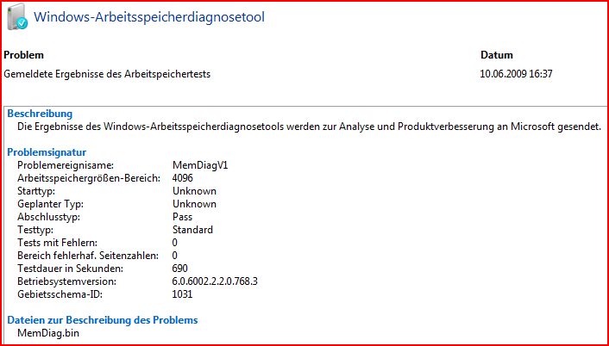Click the Windows-Arbeitsspeicherdiagnosetool title
This screenshot has height=346, width=609.
[149, 17]
